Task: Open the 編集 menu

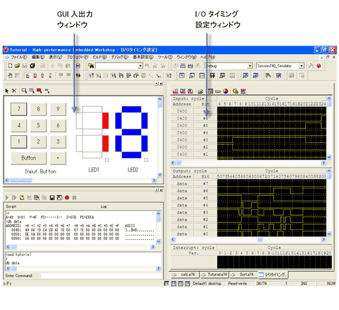Action: [38, 57]
